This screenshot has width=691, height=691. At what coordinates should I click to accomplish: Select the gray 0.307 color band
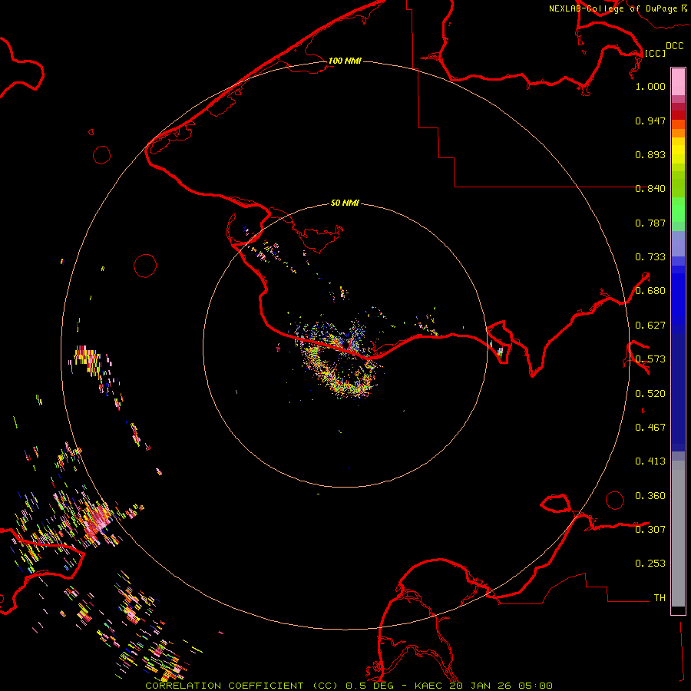coord(678,530)
